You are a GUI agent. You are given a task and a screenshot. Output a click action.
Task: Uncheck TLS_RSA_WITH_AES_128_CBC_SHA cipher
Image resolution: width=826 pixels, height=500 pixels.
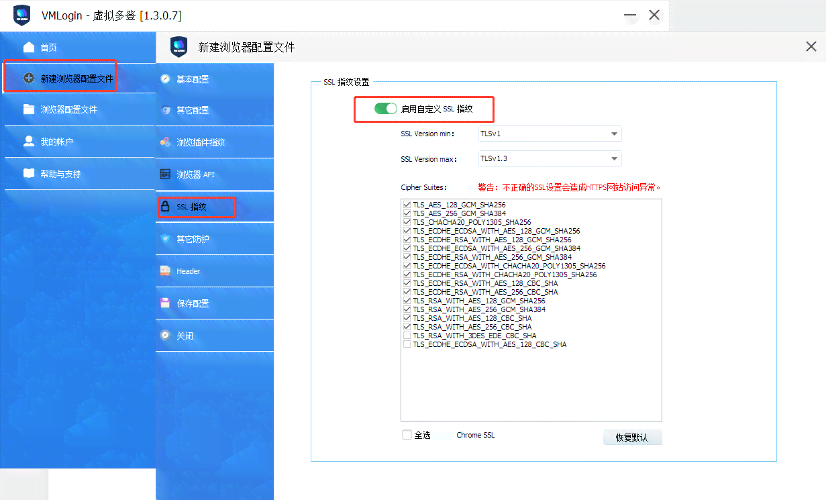407,317
